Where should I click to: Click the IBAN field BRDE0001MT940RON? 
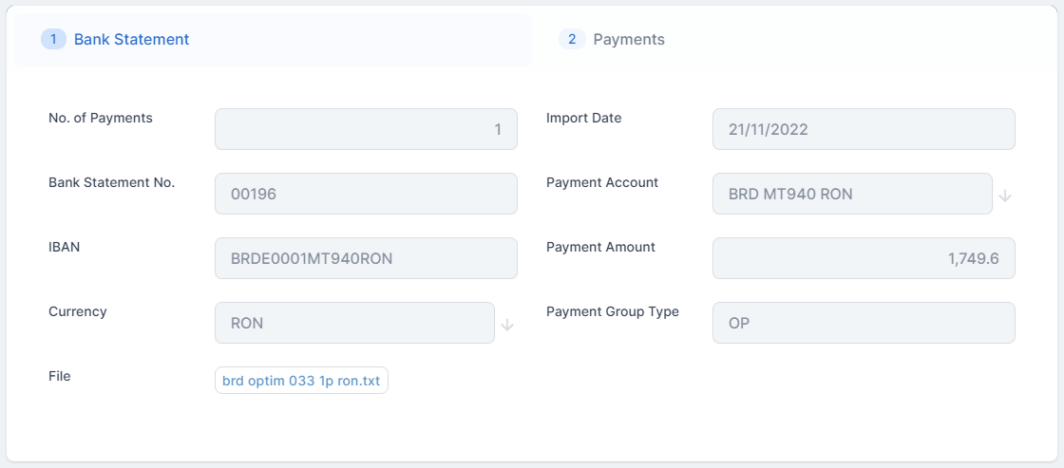tap(366, 258)
